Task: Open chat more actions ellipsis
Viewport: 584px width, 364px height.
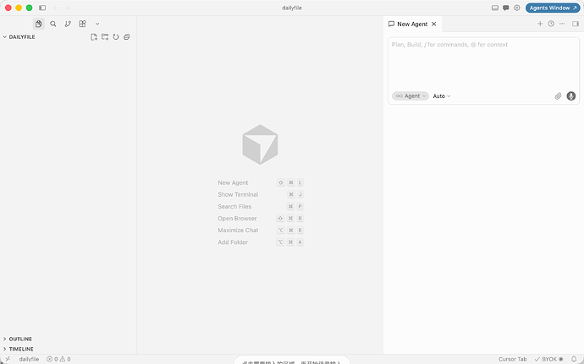Action: point(562,24)
